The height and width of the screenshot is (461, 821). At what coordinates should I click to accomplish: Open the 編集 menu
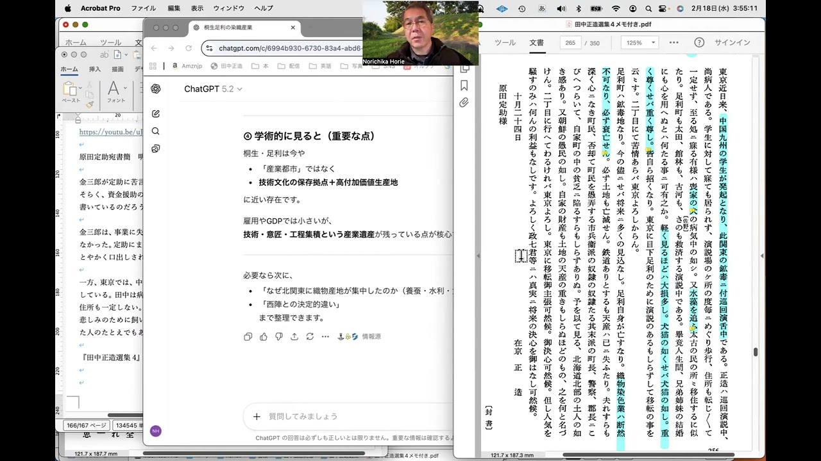(x=174, y=8)
